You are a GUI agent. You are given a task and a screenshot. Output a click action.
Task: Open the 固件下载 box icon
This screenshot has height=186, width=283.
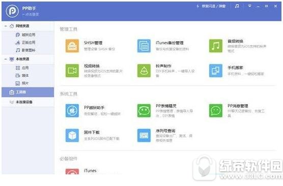pos(72,135)
